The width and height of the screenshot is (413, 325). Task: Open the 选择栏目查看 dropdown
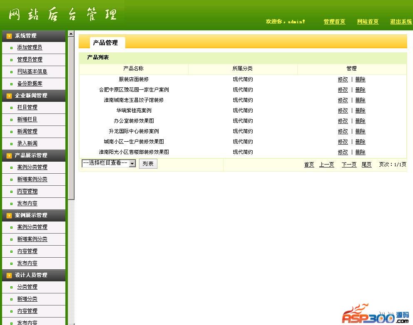132,164
